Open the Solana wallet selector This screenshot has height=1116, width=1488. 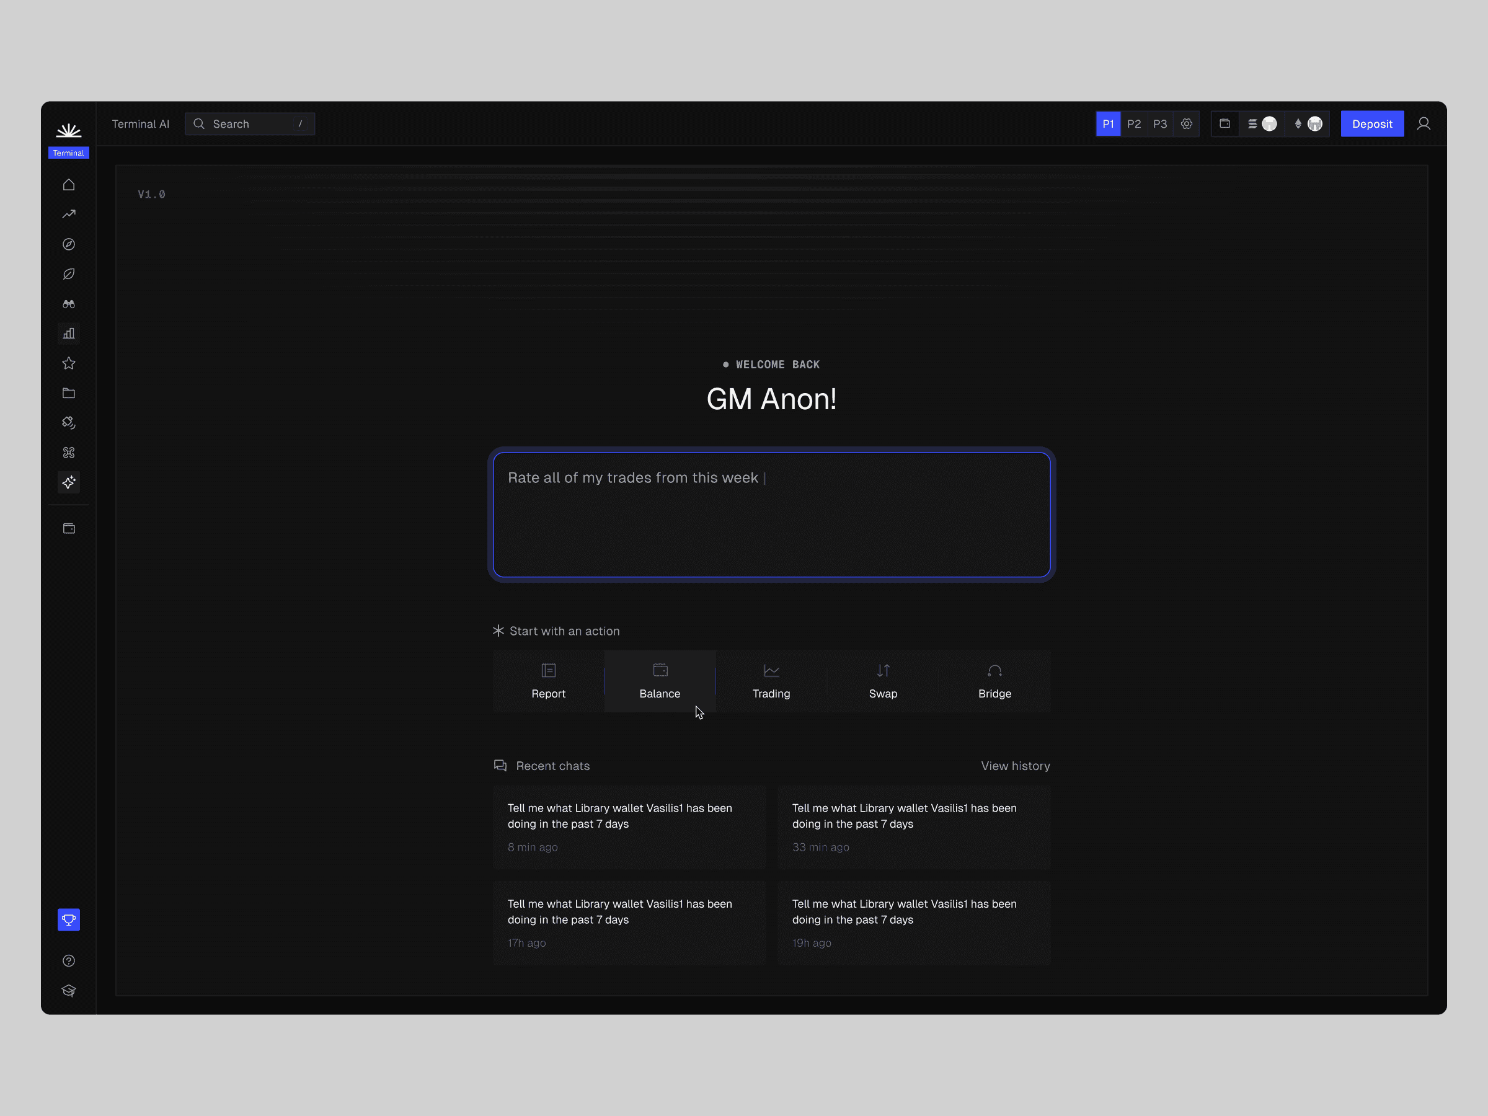pyautogui.click(x=1262, y=124)
